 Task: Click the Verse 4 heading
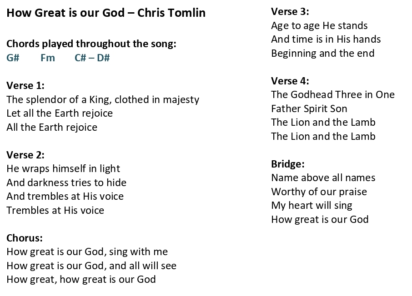(x=290, y=81)
